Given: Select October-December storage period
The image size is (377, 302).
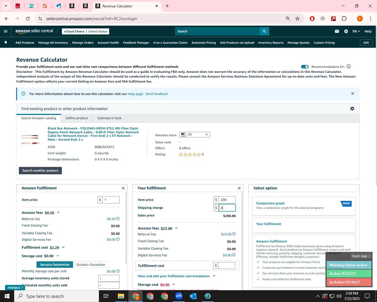Looking at the screenshot, I should tap(91, 265).
